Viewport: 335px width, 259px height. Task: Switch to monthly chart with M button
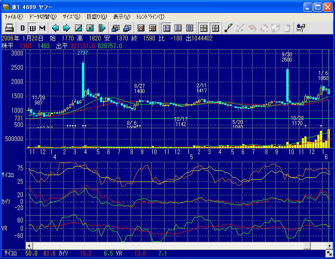pos(42,28)
